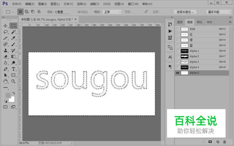Select the Move tool
This screenshot has width=234, height=146.
pos(5,26)
